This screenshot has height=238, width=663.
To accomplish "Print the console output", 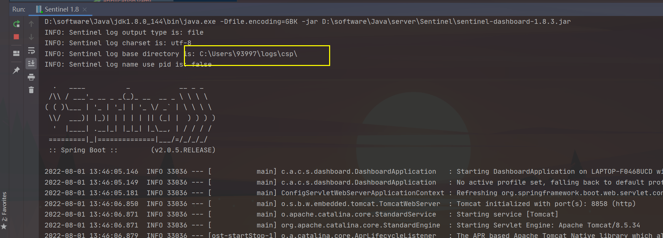I will coord(31,77).
